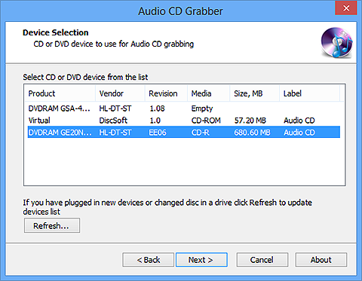This screenshot has height=281, width=362.
Task: Click the Empty media cell in first row
Action: click(202, 108)
